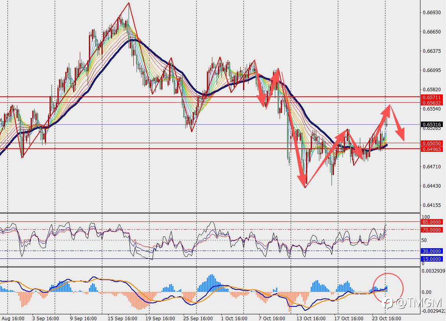Select the current price tag 0.65316

(431, 124)
